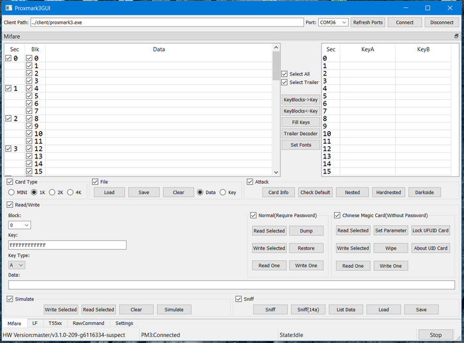Switch to the Settings tab

pos(125,323)
